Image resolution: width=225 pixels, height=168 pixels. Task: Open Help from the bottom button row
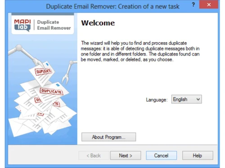(x=198, y=155)
